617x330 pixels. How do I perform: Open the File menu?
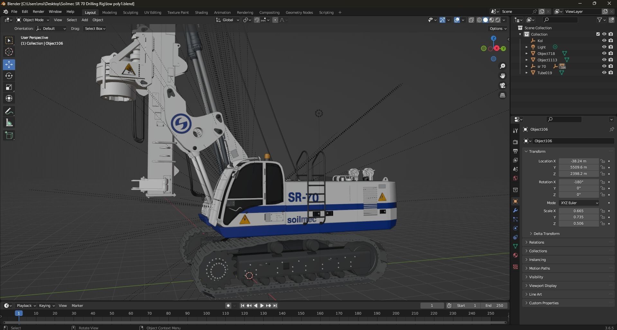14,12
